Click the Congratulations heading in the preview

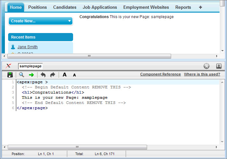pyautogui.click(x=94, y=17)
